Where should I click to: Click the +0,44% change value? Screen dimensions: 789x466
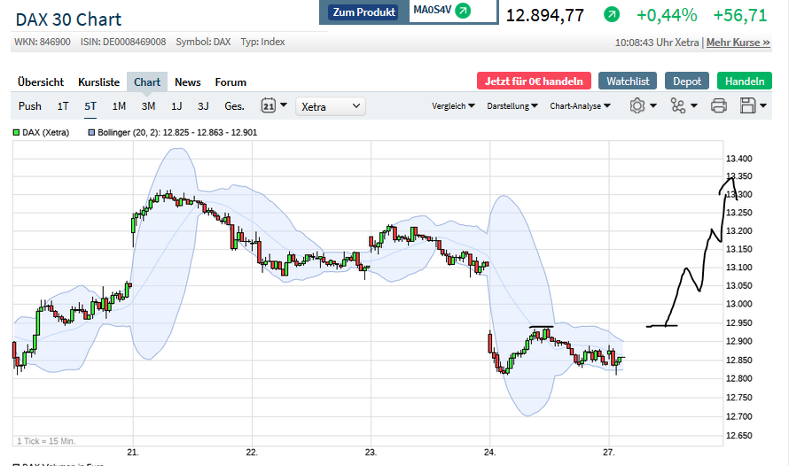(x=667, y=15)
